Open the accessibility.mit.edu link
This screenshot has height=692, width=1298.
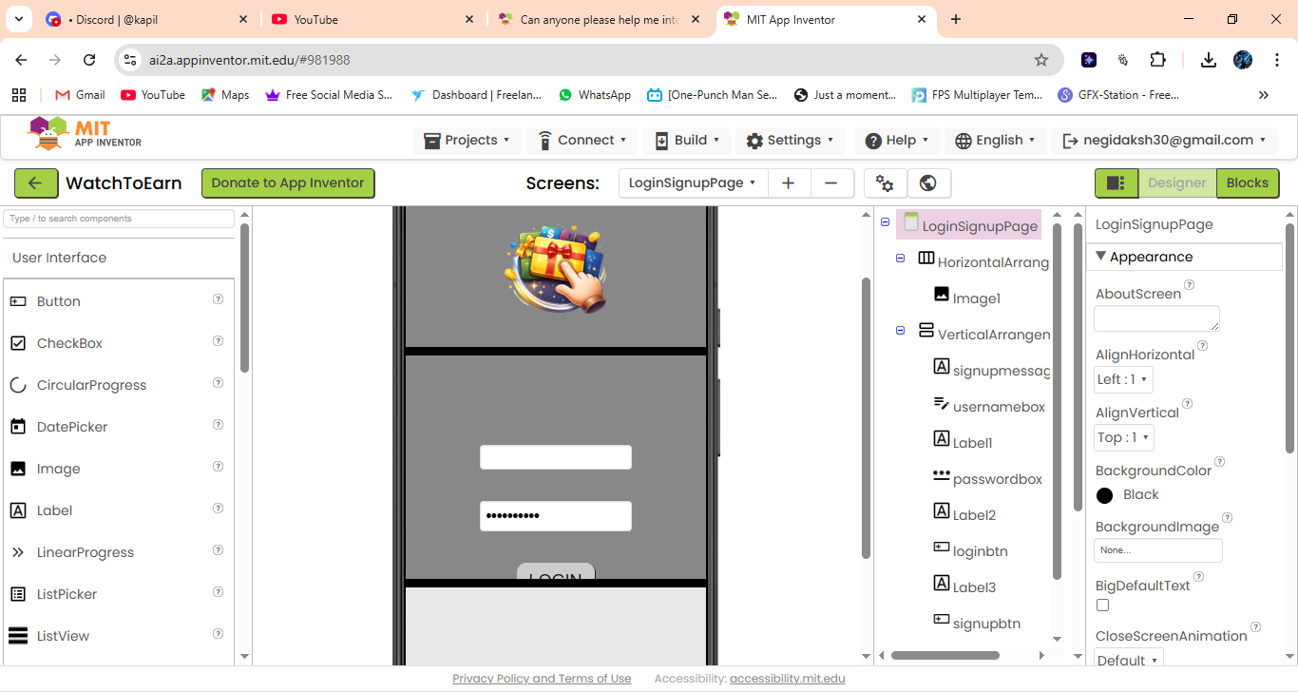(x=788, y=679)
